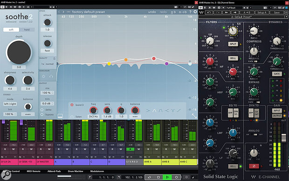Select the yellow EQ band node
This screenshot has width=289, height=181.
pos(109,64)
